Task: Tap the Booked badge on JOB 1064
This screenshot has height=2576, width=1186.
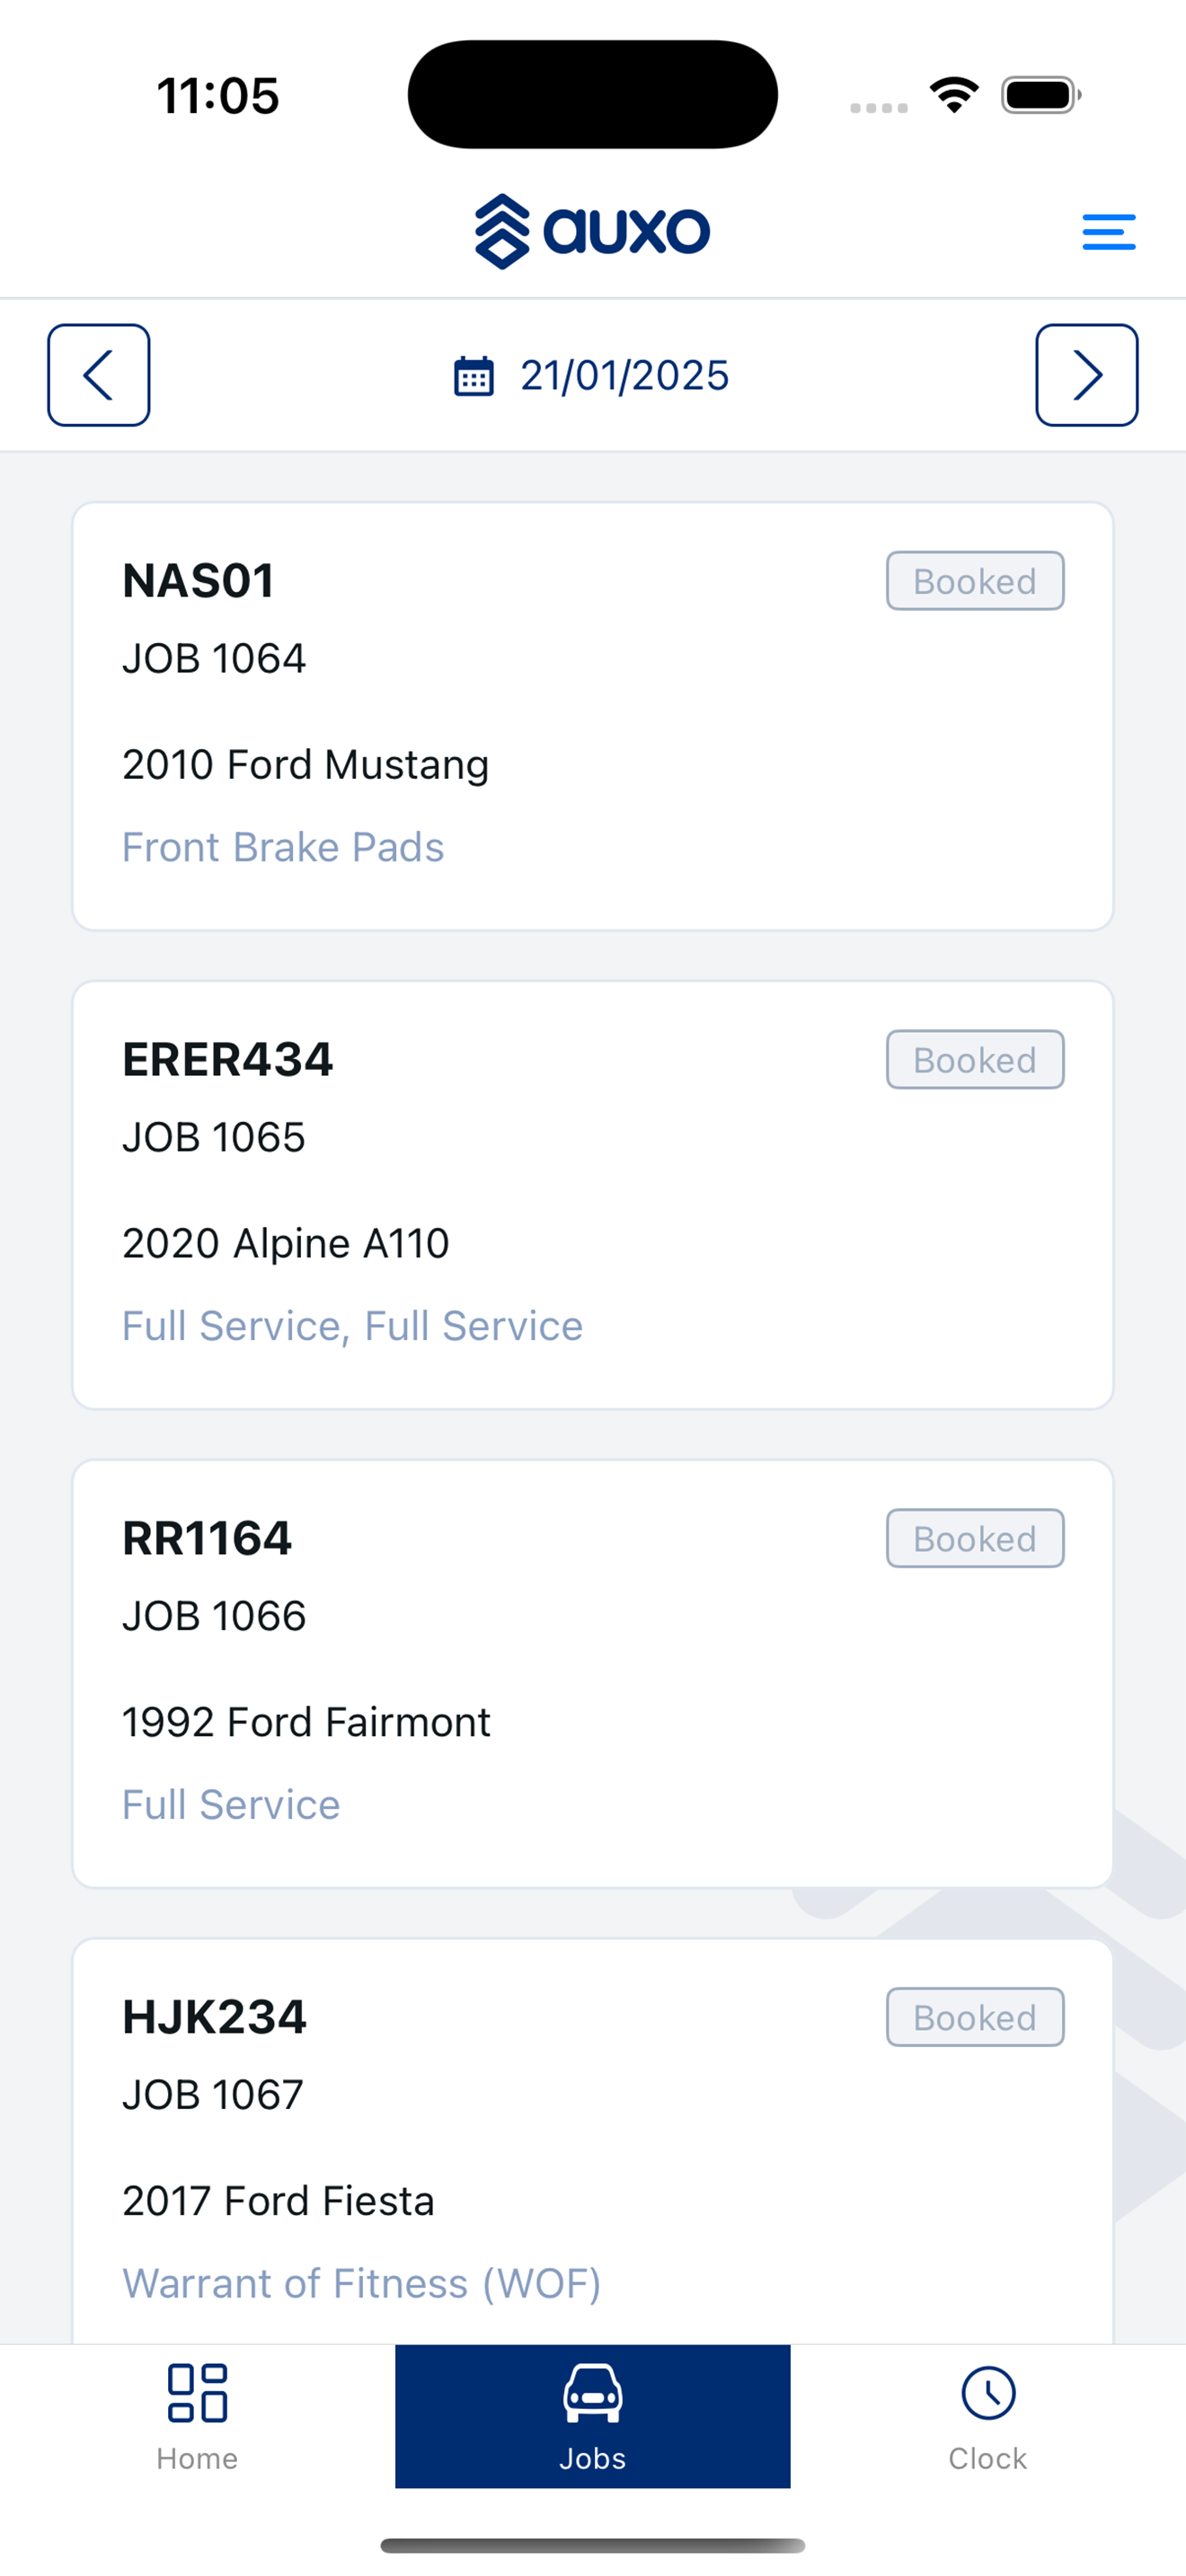Action: pyautogui.click(x=975, y=581)
